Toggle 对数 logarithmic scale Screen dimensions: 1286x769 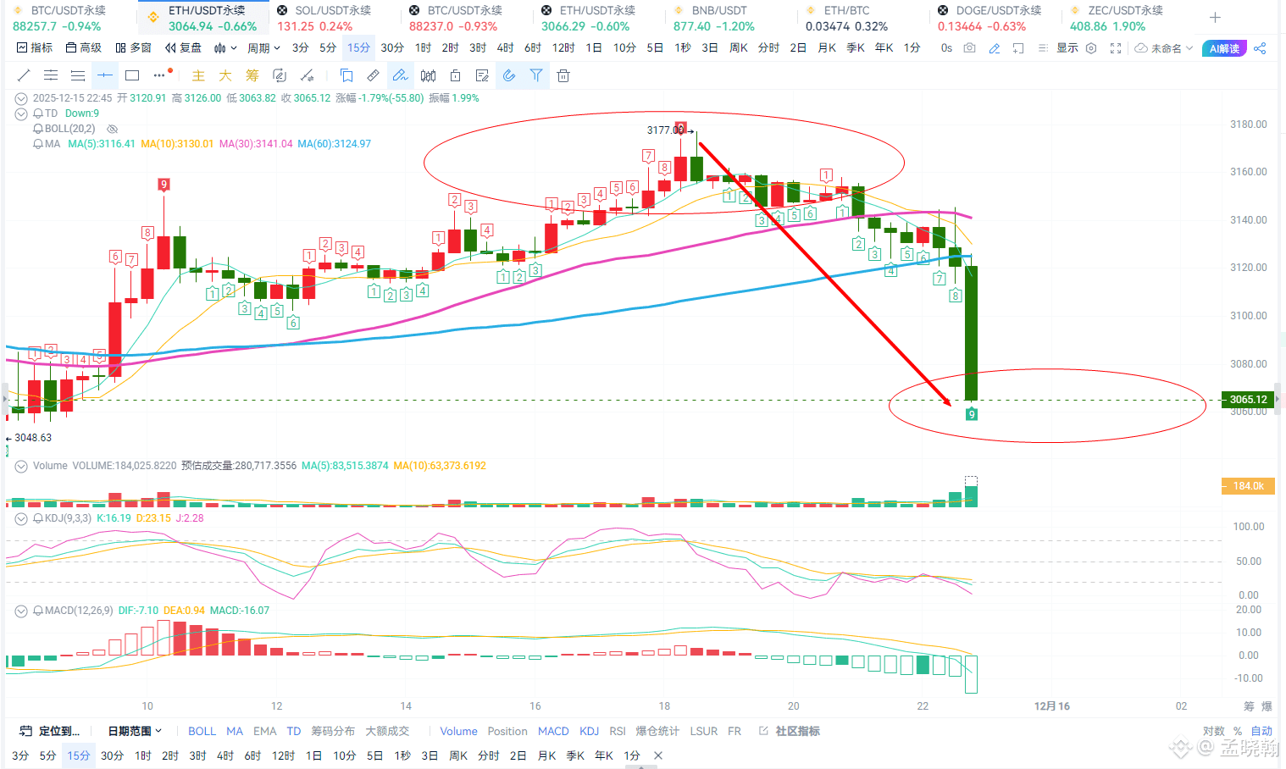tap(1213, 731)
